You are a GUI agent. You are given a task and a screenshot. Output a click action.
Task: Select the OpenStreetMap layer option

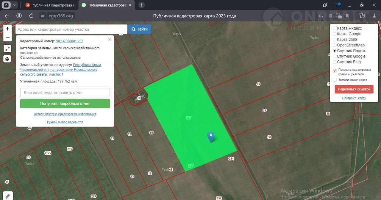[335, 45]
